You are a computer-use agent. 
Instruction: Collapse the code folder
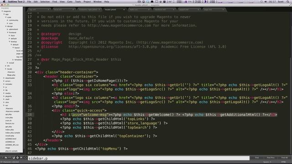tap(6, 17)
